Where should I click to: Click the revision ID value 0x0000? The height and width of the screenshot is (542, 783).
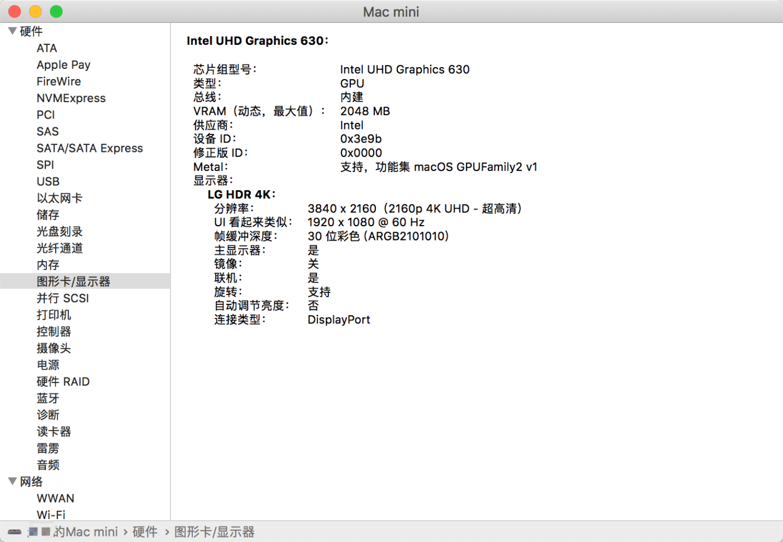[x=361, y=153]
